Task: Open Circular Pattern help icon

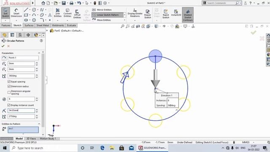Action: 41,41
